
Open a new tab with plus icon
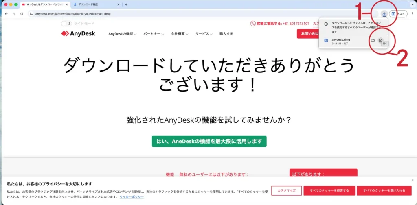(126, 4)
